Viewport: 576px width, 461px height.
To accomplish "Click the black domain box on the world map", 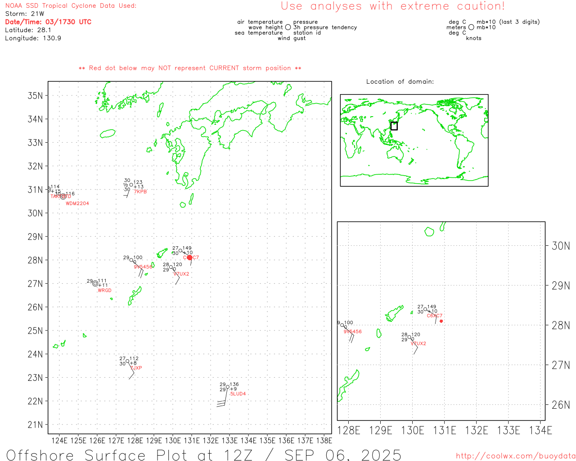I will tap(394, 126).
